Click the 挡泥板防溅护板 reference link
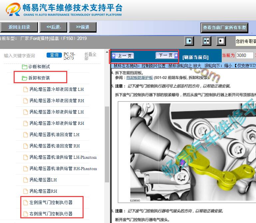 [x=139, y=78]
